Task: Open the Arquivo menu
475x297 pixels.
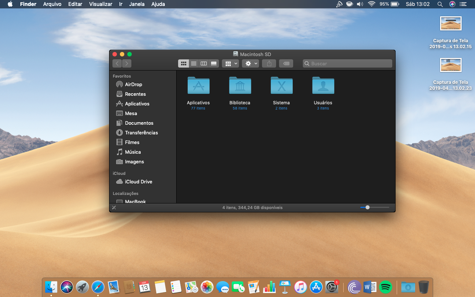Action: coord(53,4)
